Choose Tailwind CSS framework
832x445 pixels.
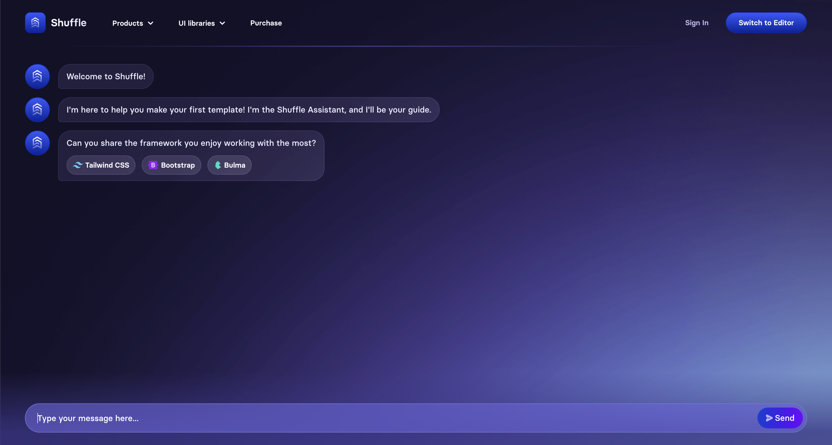101,165
